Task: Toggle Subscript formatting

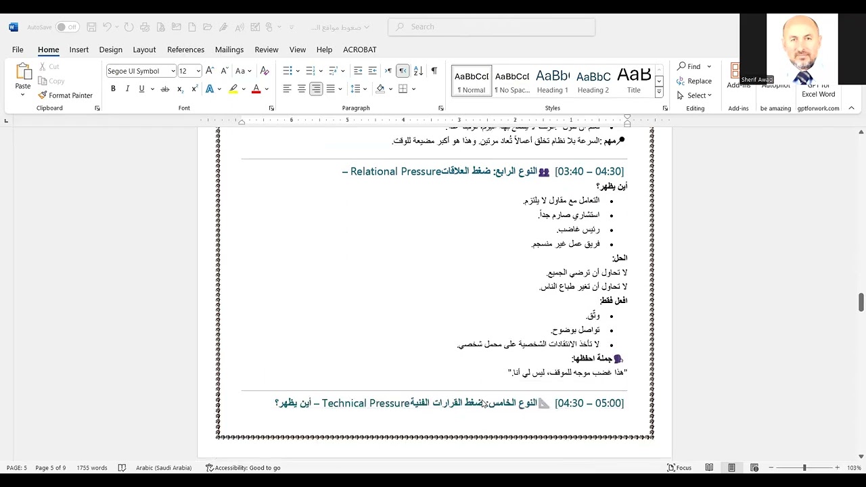Action: 180,89
